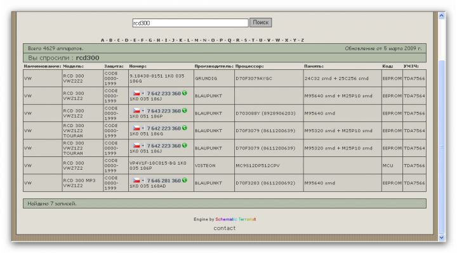457x253 pixels.
Task: Click the processor cell D70F3079AYGC
Action: point(268,78)
